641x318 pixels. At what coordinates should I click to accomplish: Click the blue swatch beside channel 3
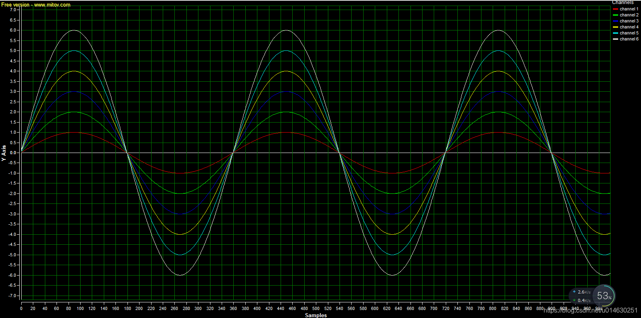pos(615,21)
